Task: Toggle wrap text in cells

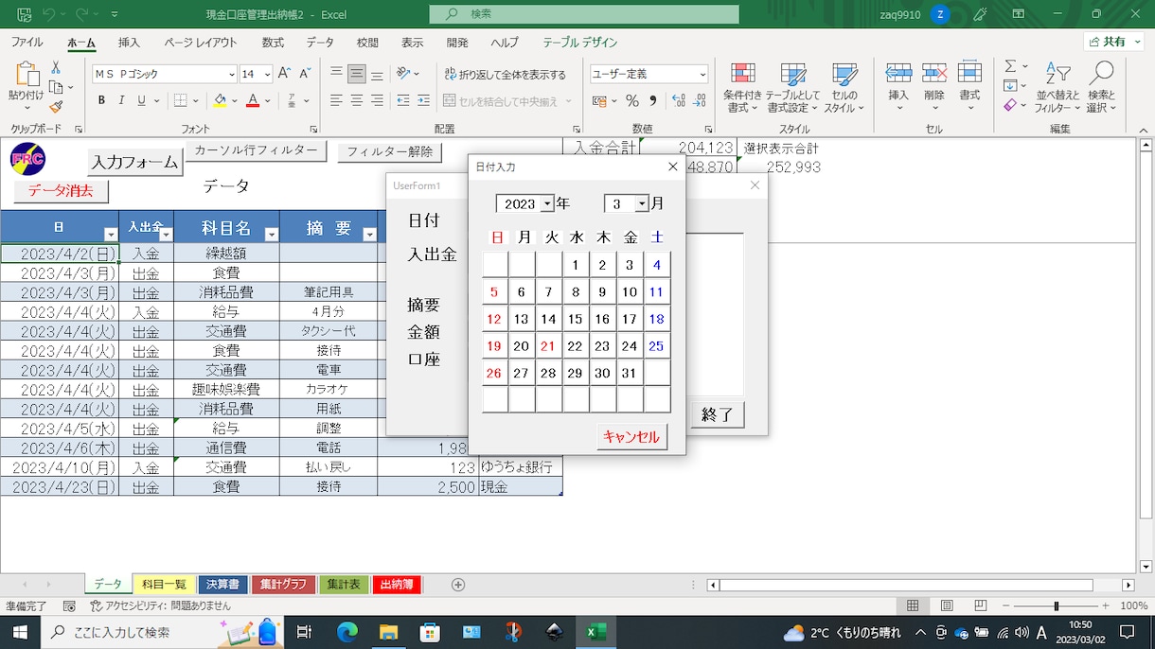Action: [x=505, y=75]
